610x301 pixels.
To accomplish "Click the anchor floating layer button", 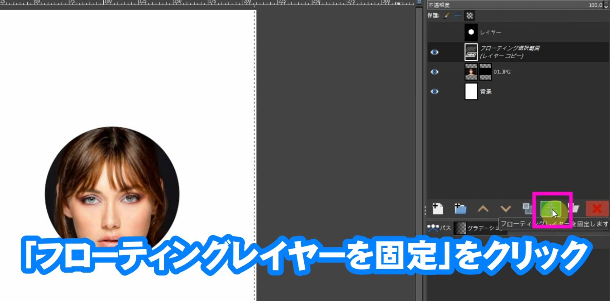I will 550,209.
